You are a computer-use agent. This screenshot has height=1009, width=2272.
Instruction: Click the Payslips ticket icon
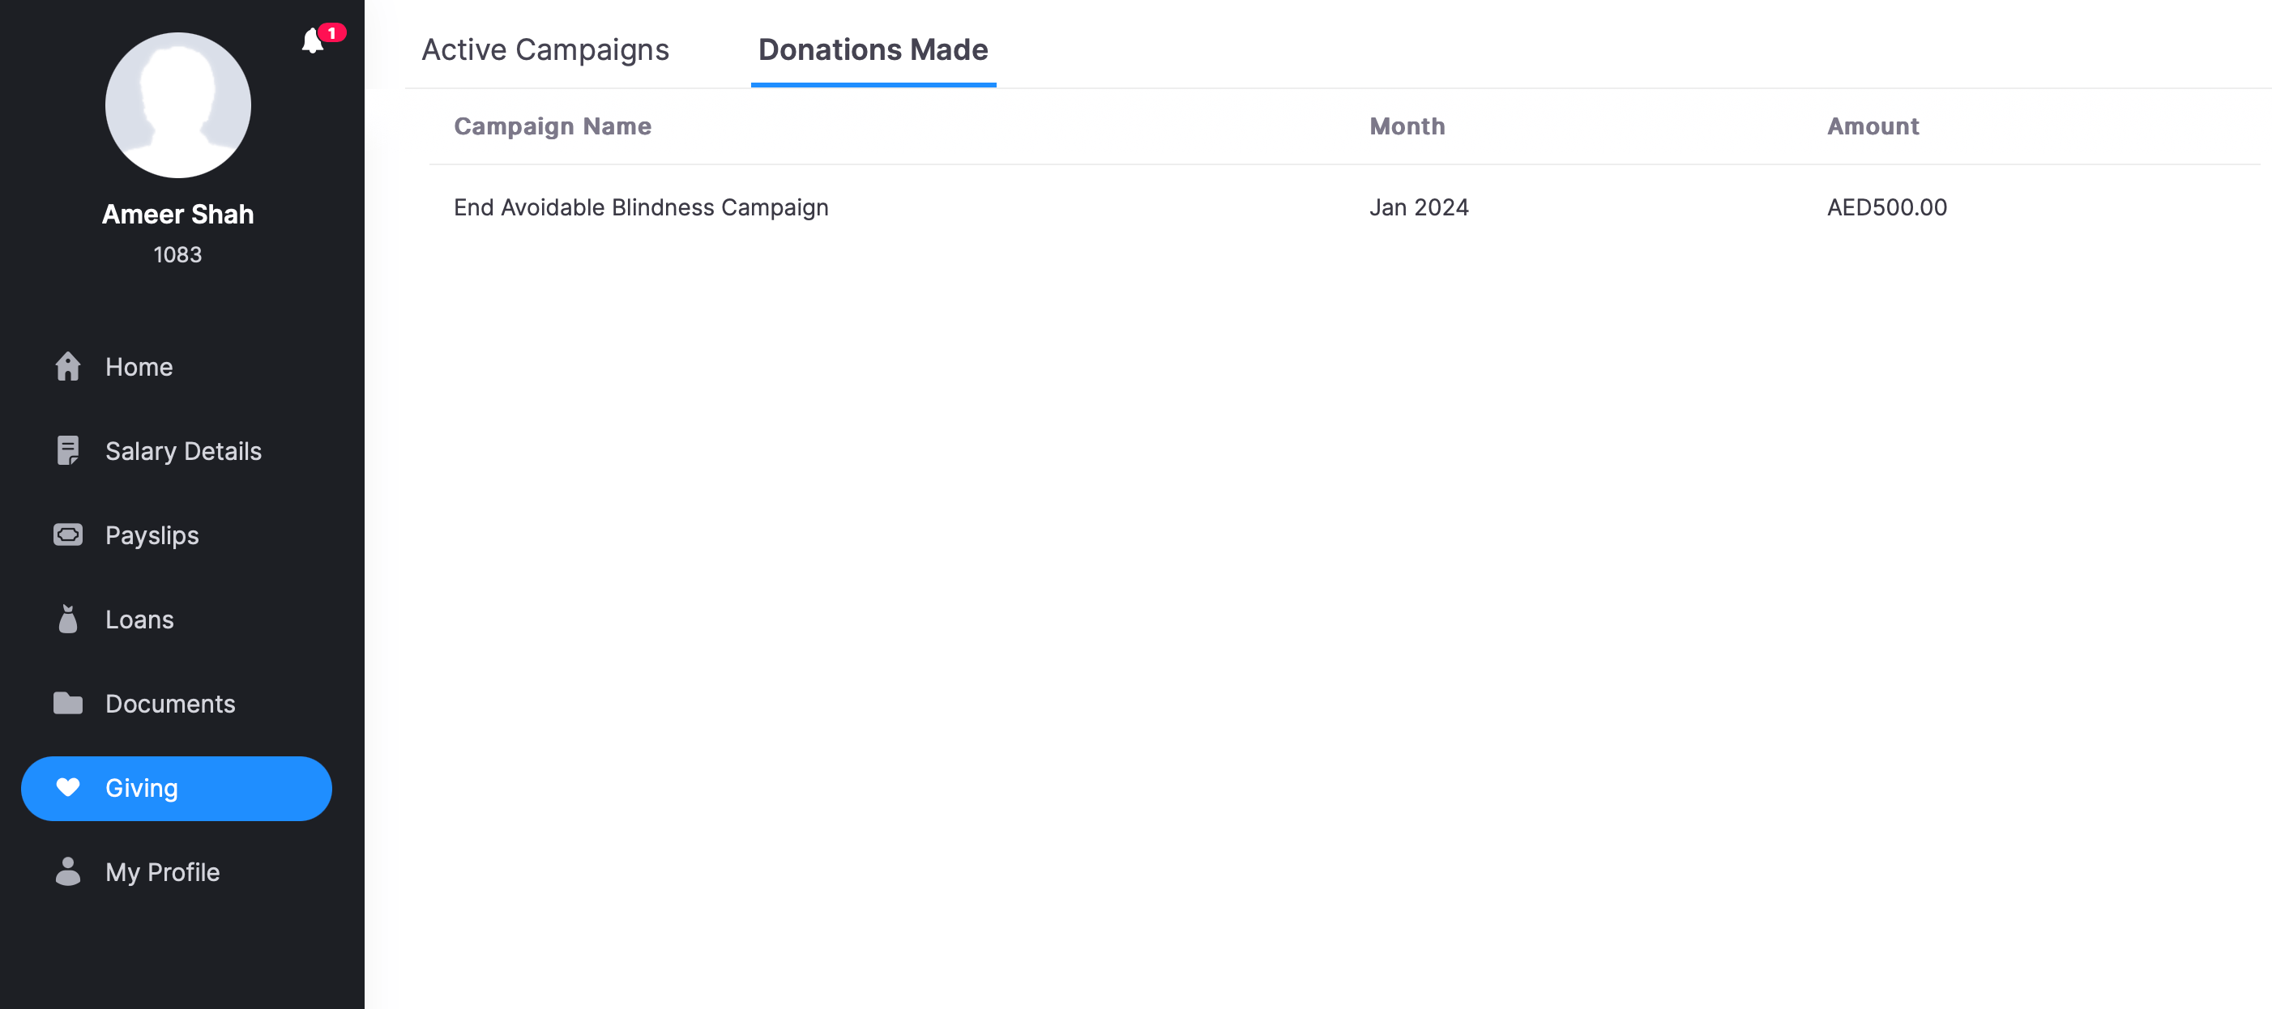(x=68, y=535)
